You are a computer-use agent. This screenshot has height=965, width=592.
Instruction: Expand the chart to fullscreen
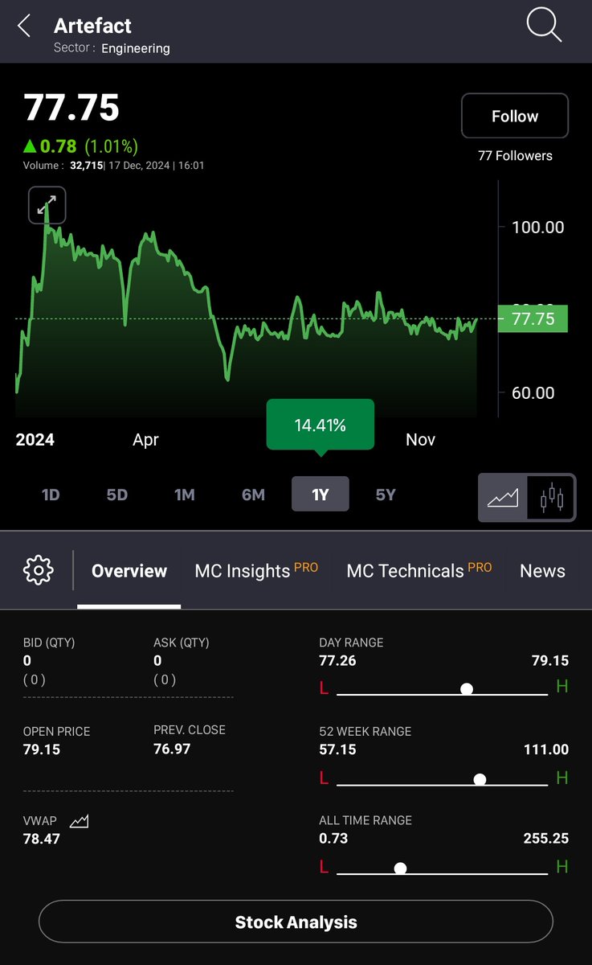pos(47,205)
